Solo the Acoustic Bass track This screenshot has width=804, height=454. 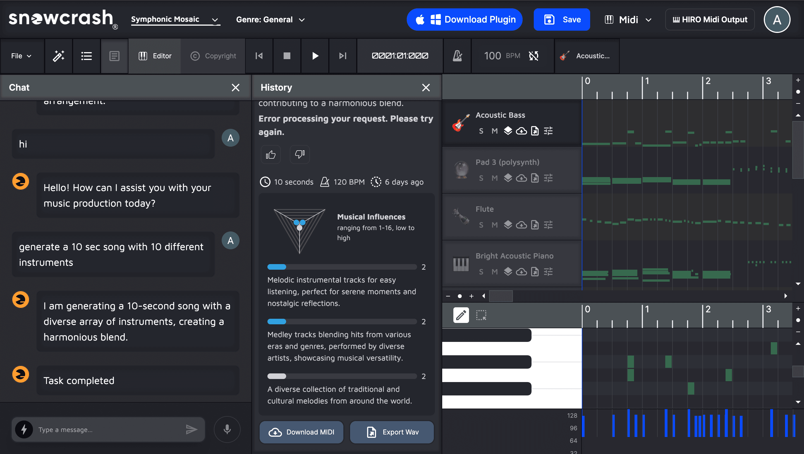click(x=481, y=131)
